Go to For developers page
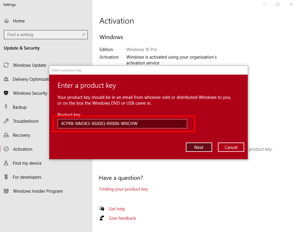Screen dimensions: 297x232 [x=27, y=177]
